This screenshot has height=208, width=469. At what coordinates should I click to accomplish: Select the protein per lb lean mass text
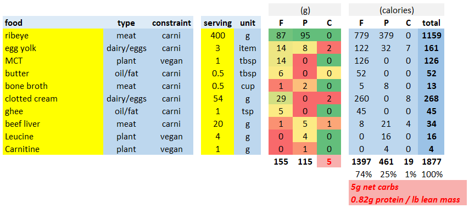pyautogui.click(x=405, y=200)
